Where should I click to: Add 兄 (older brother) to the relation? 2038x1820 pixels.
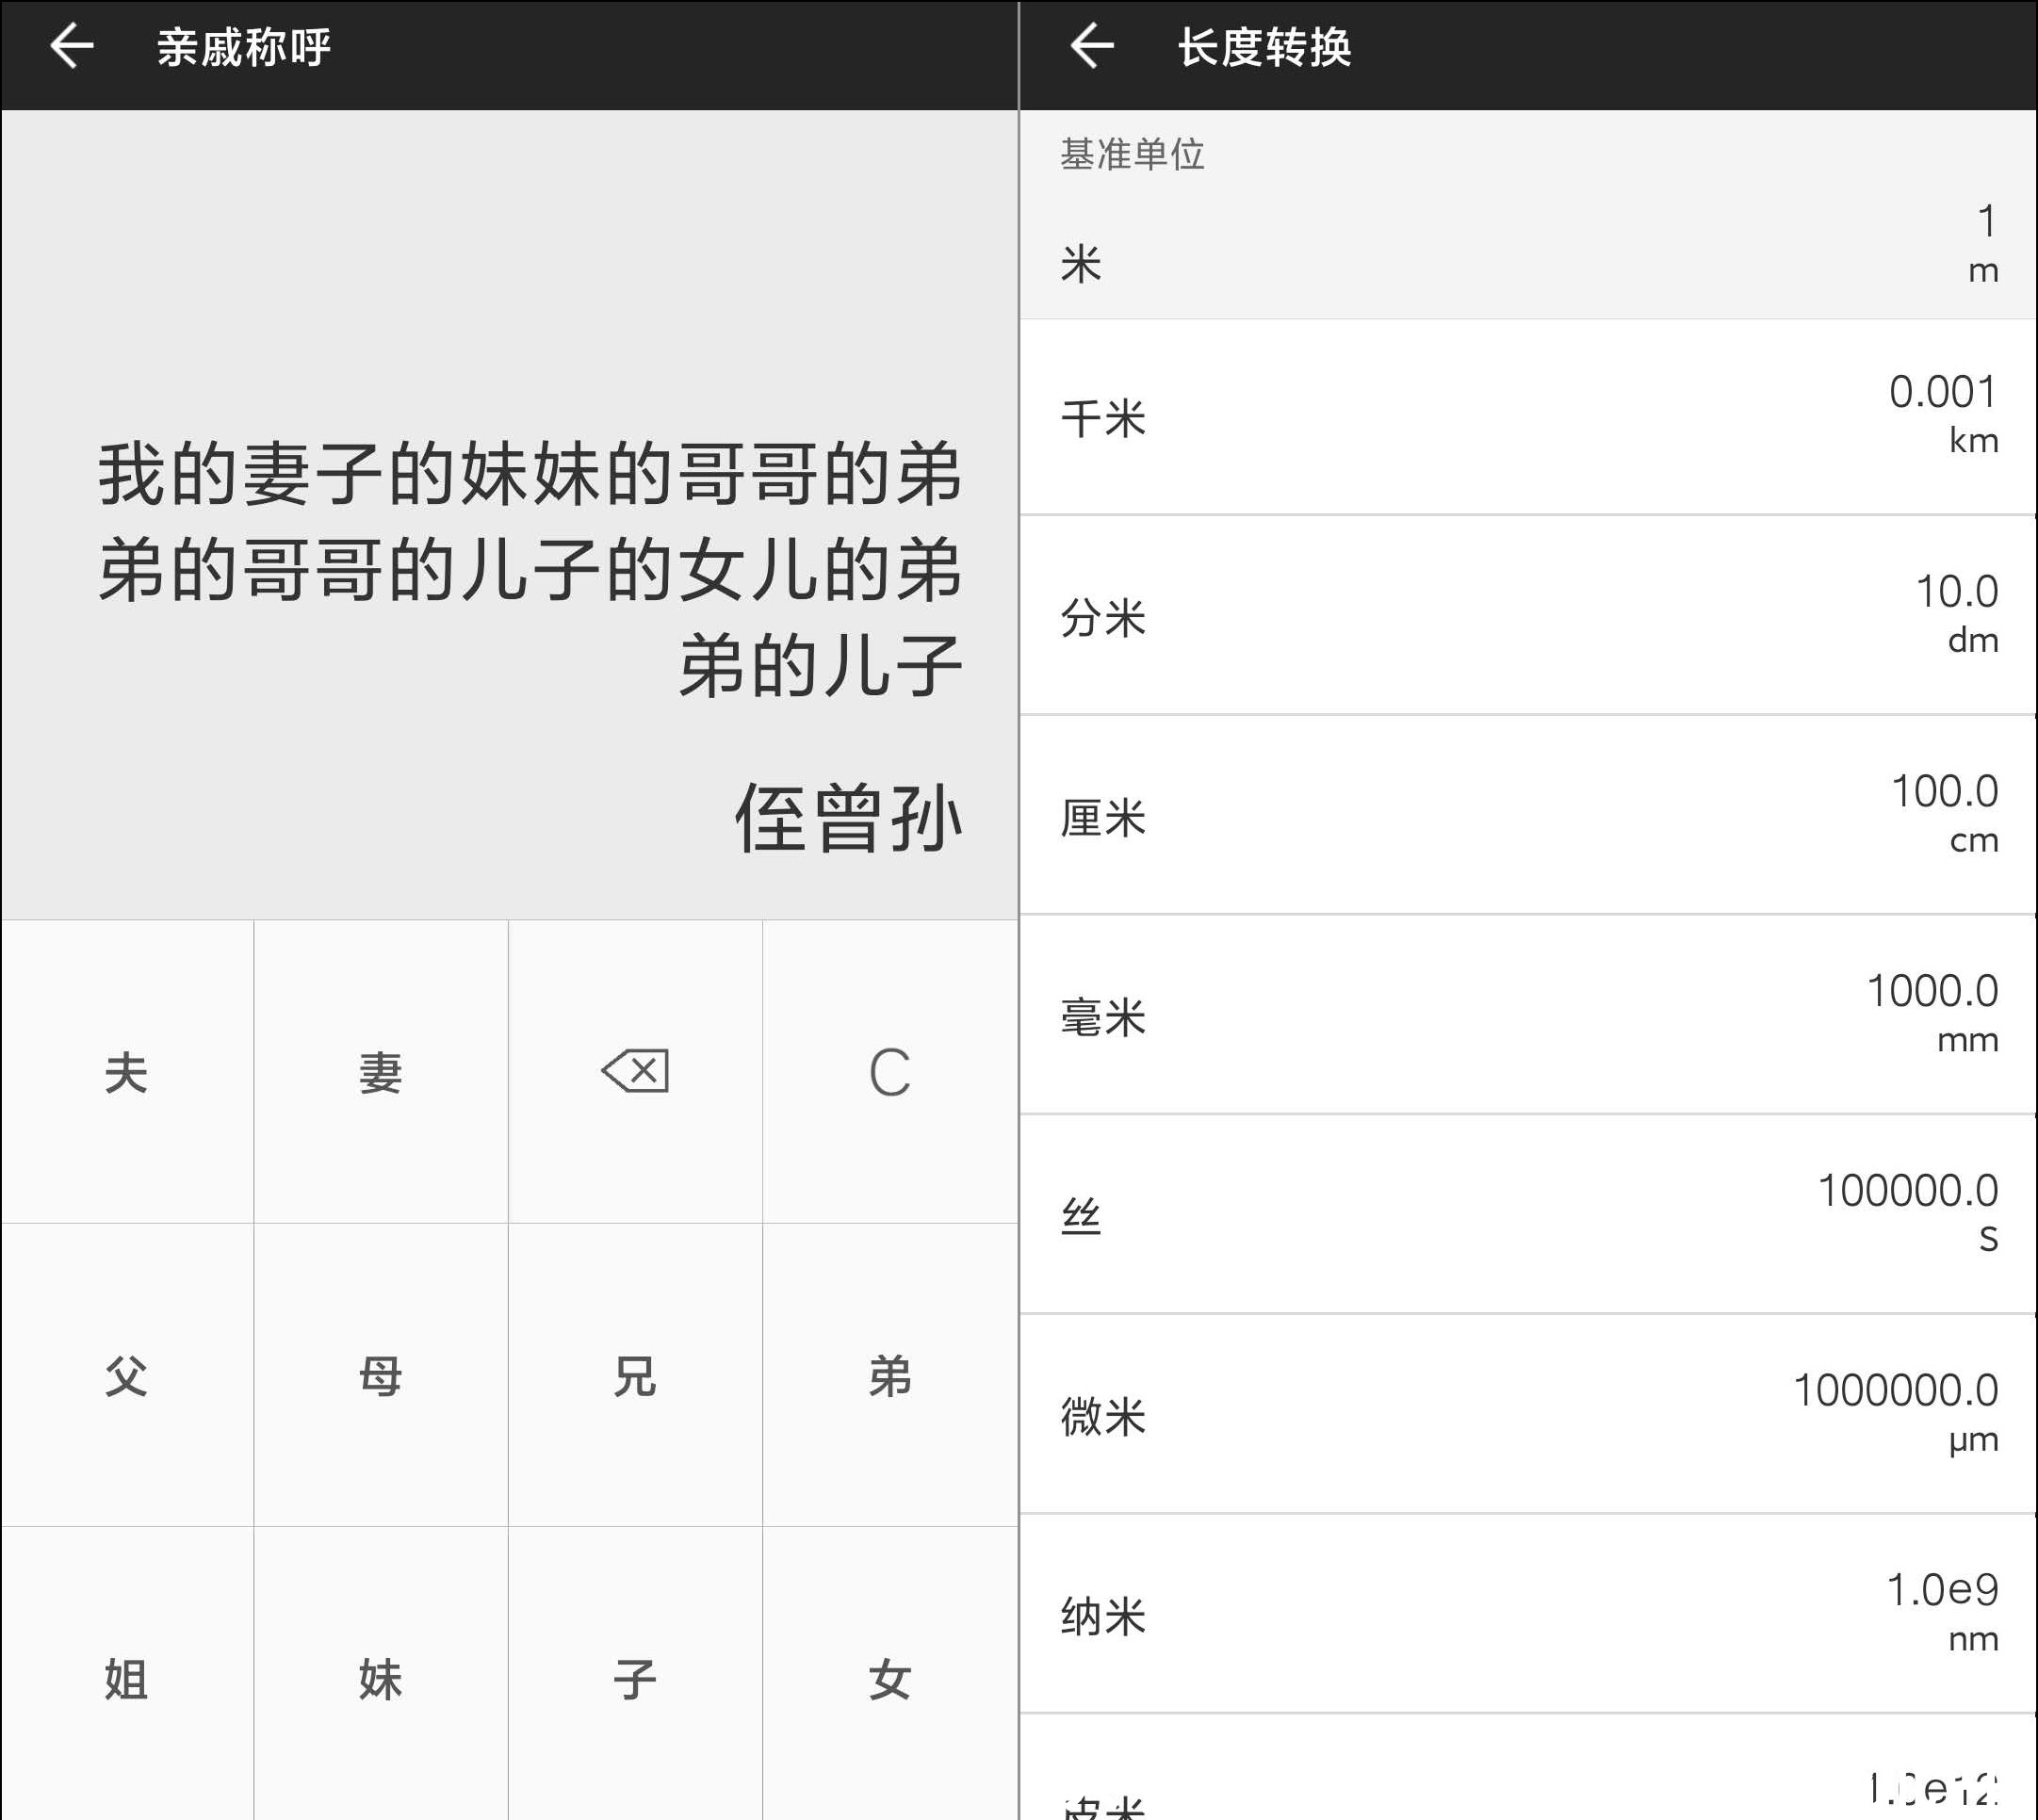pos(636,1375)
